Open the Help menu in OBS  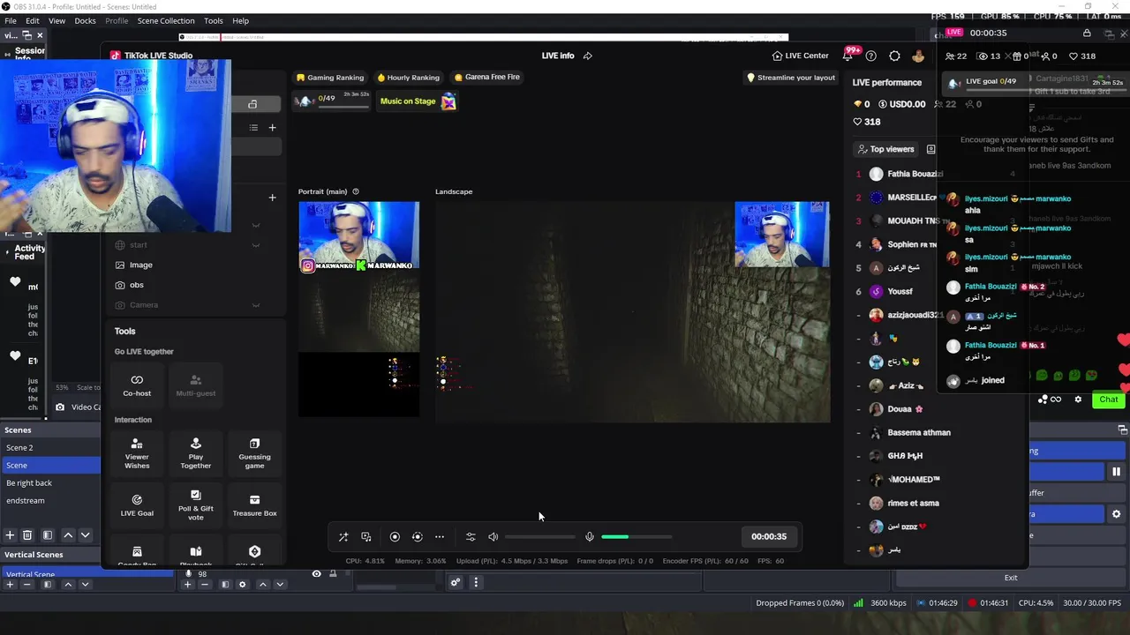pyautogui.click(x=240, y=20)
